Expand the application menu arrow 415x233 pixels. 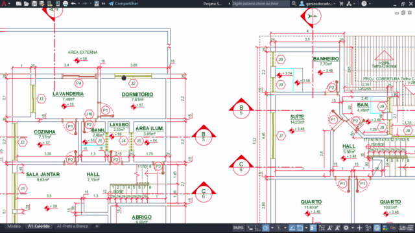pyautogui.click(x=10, y=3)
